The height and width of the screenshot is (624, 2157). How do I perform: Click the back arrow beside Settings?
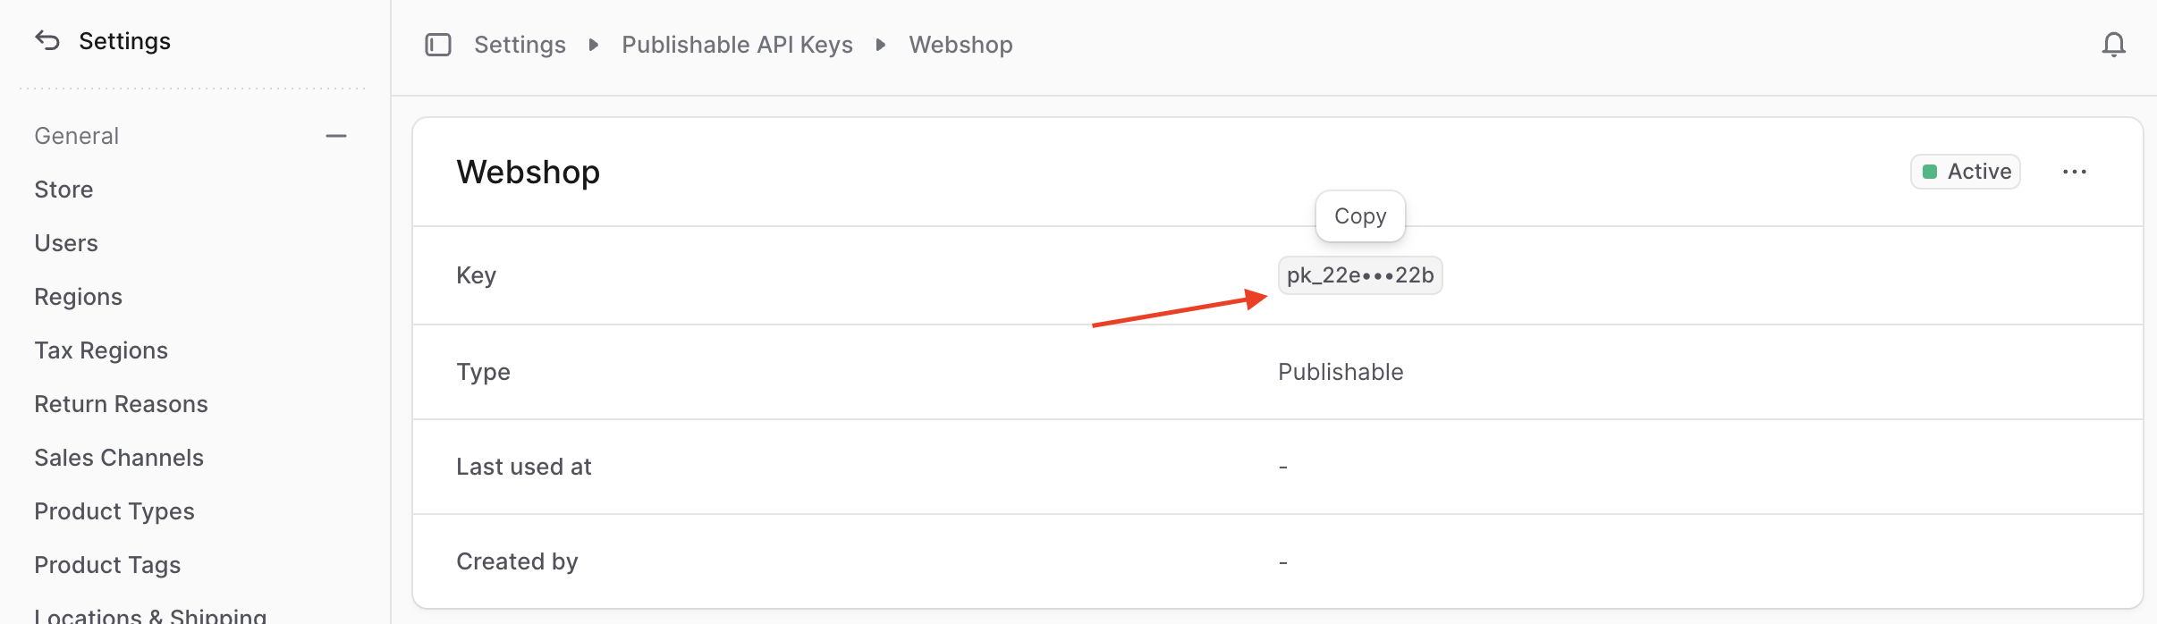[x=47, y=39]
